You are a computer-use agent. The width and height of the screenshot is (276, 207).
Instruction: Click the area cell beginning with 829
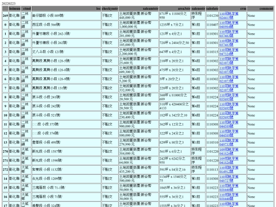click(x=175, y=143)
